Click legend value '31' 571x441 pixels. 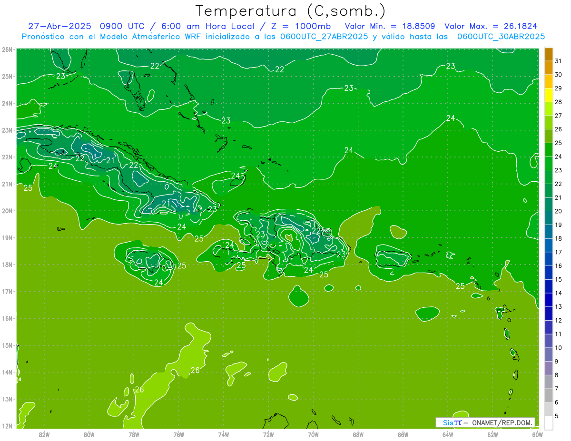click(558, 61)
